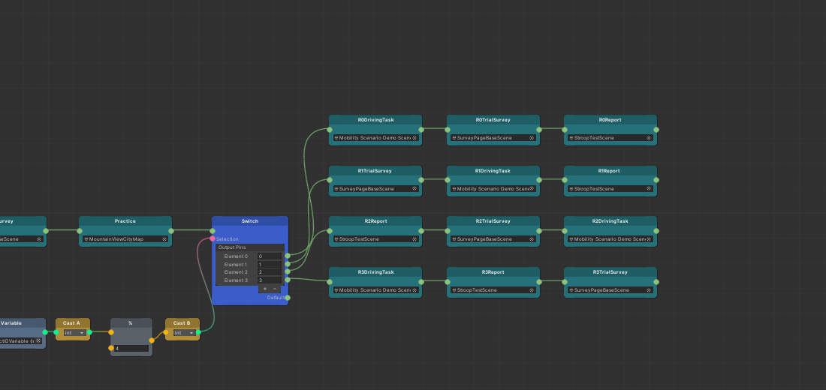The image size is (826, 390).
Task: Edit Element 2 value field
Action: coord(269,272)
